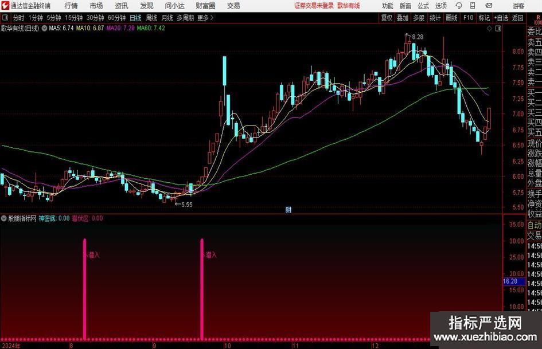Open the 市场 menu

click(96, 6)
